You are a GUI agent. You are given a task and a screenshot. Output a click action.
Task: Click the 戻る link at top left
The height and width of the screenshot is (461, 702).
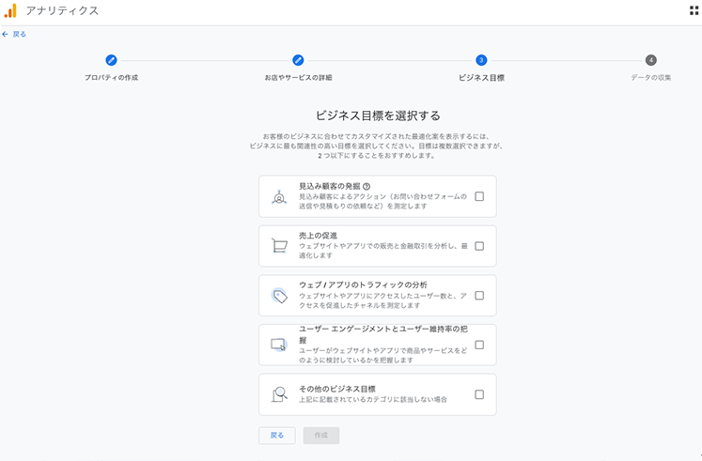pos(15,34)
